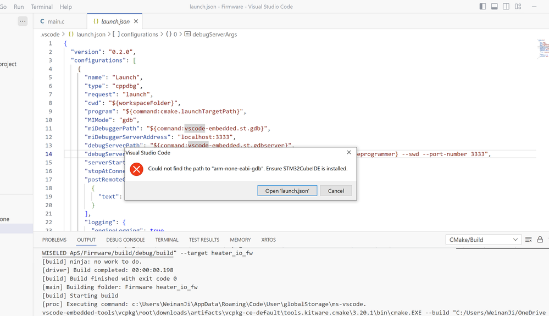Viewport: 549px width, 316px height.
Task: Close the launch.json editor tab
Action: (x=136, y=21)
